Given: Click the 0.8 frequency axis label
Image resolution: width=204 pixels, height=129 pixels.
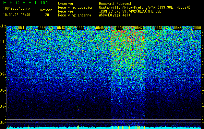Looking at the screenshot, I should (3, 90).
